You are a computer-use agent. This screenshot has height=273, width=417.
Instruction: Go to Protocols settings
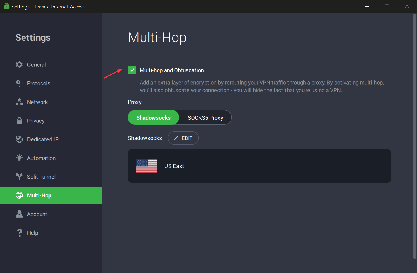tap(51, 83)
